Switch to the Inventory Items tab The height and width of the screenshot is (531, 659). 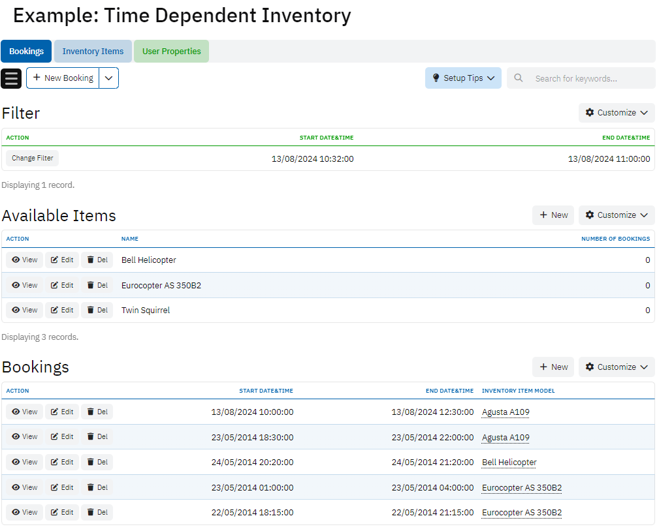pyautogui.click(x=93, y=52)
